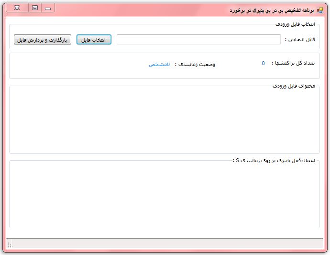This screenshot has height=255, width=330.
Task: Click the 'وضعیت زمانبندی :' label
Action: 195,64
